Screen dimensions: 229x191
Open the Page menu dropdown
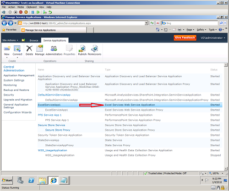[190, 30]
